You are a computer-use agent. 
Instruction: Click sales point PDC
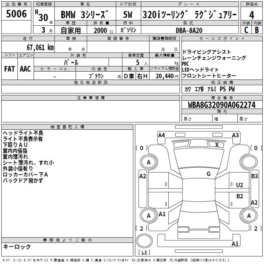[x=185, y=64]
